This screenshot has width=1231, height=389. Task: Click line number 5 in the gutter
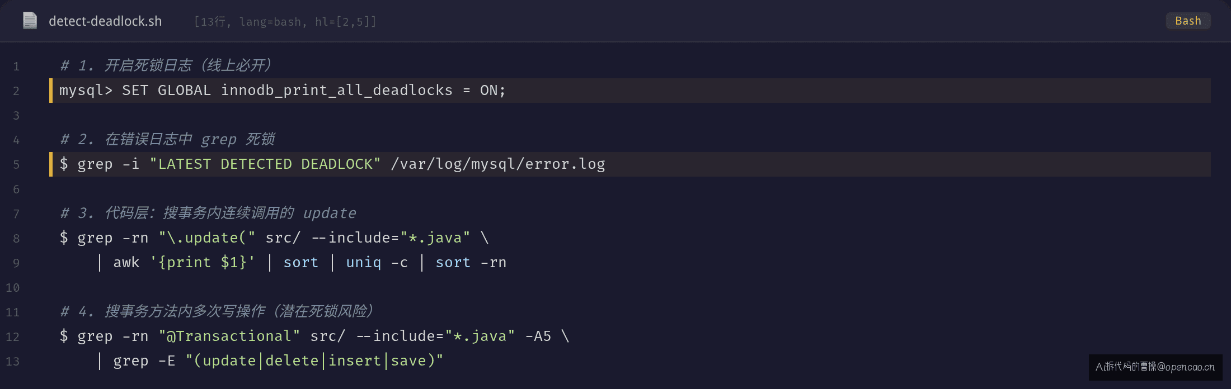(16, 165)
